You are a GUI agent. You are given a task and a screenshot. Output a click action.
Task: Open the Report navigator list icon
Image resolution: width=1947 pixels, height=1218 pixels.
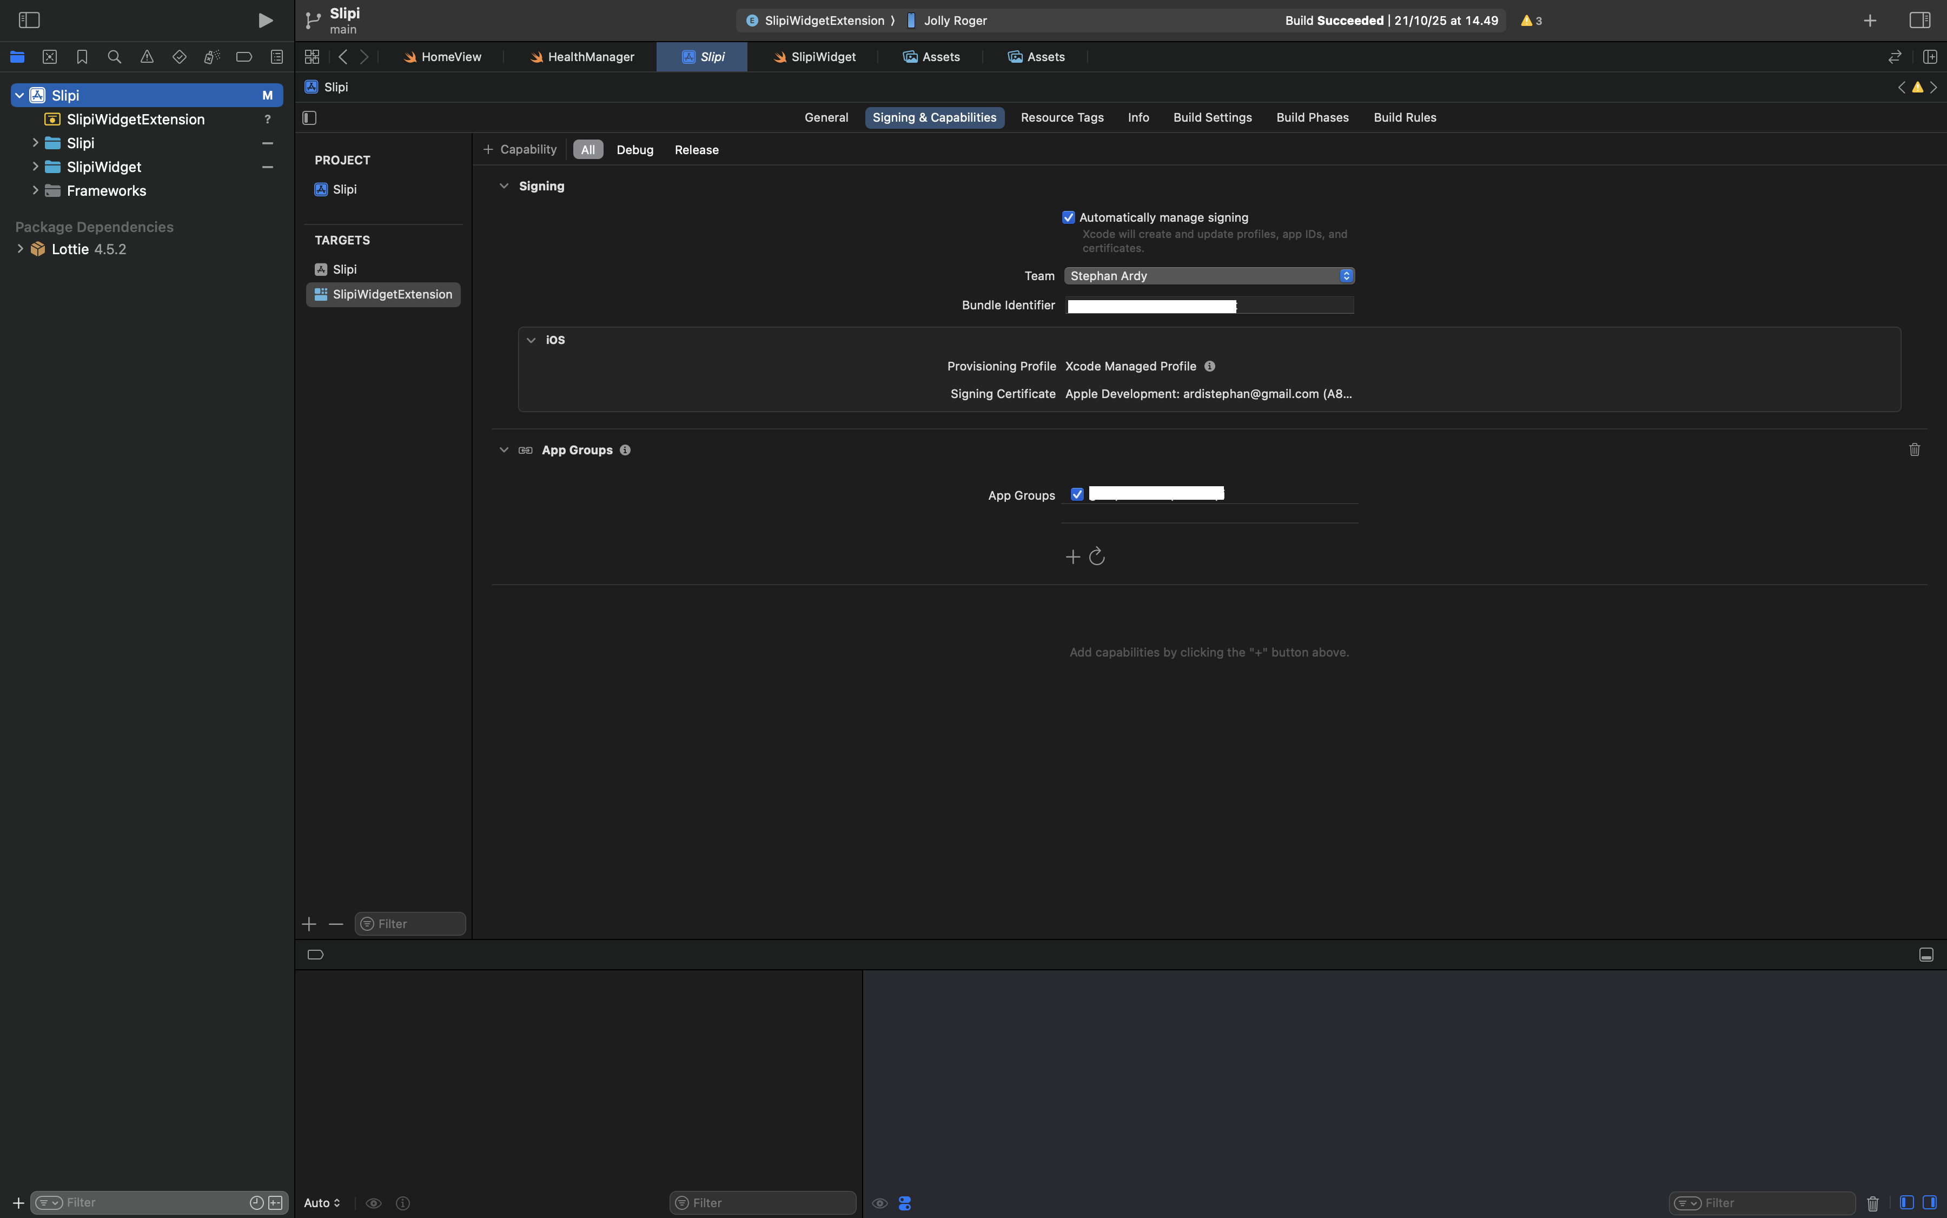pos(276,56)
